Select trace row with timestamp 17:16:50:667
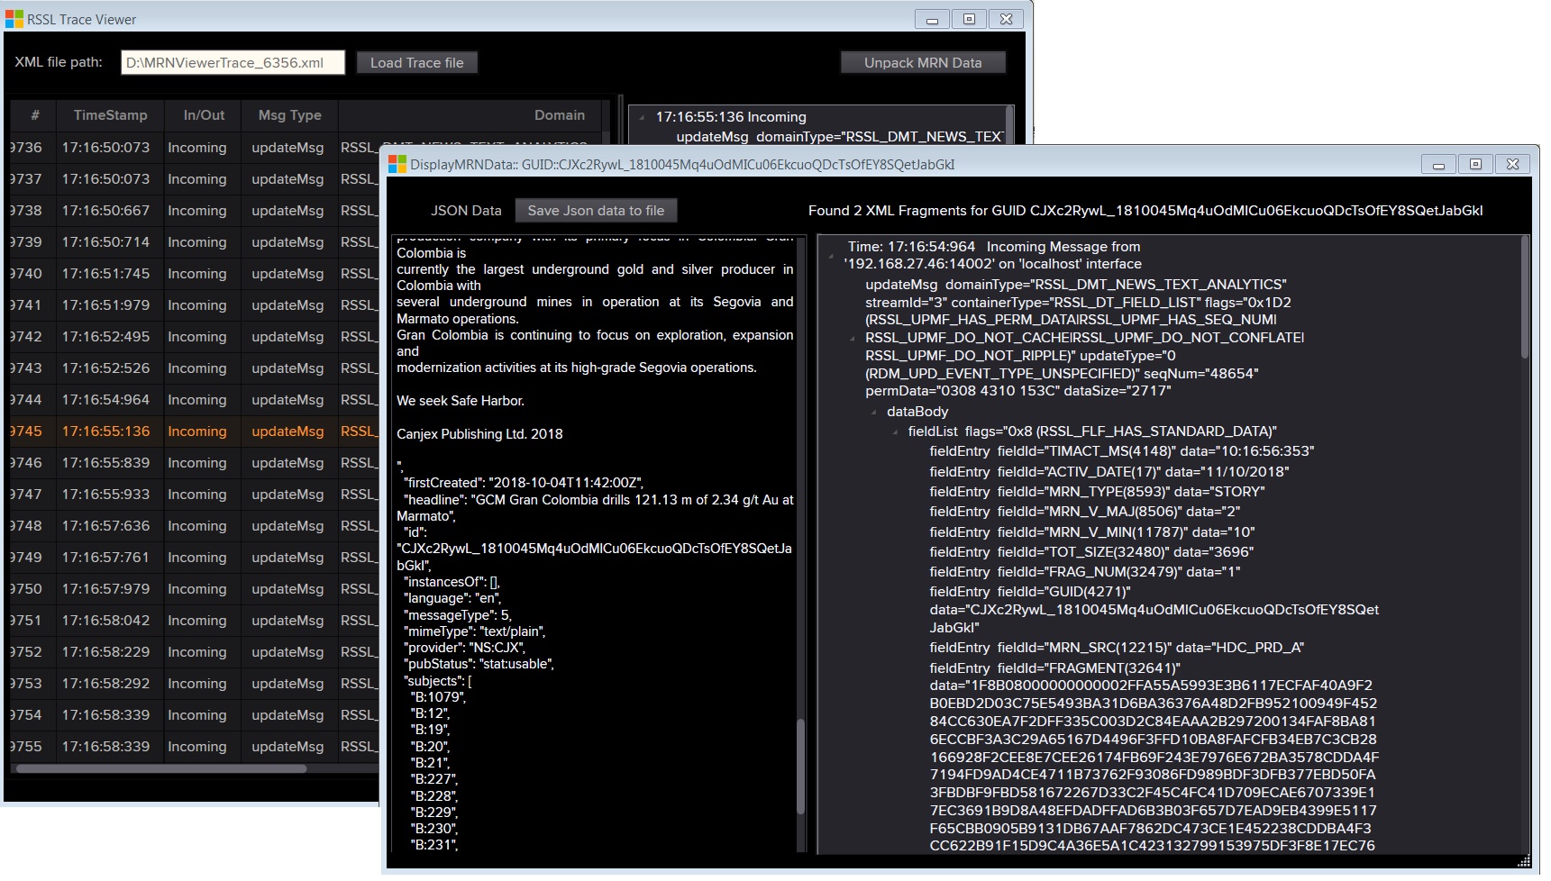This screenshot has height=881, width=1551. tap(194, 210)
